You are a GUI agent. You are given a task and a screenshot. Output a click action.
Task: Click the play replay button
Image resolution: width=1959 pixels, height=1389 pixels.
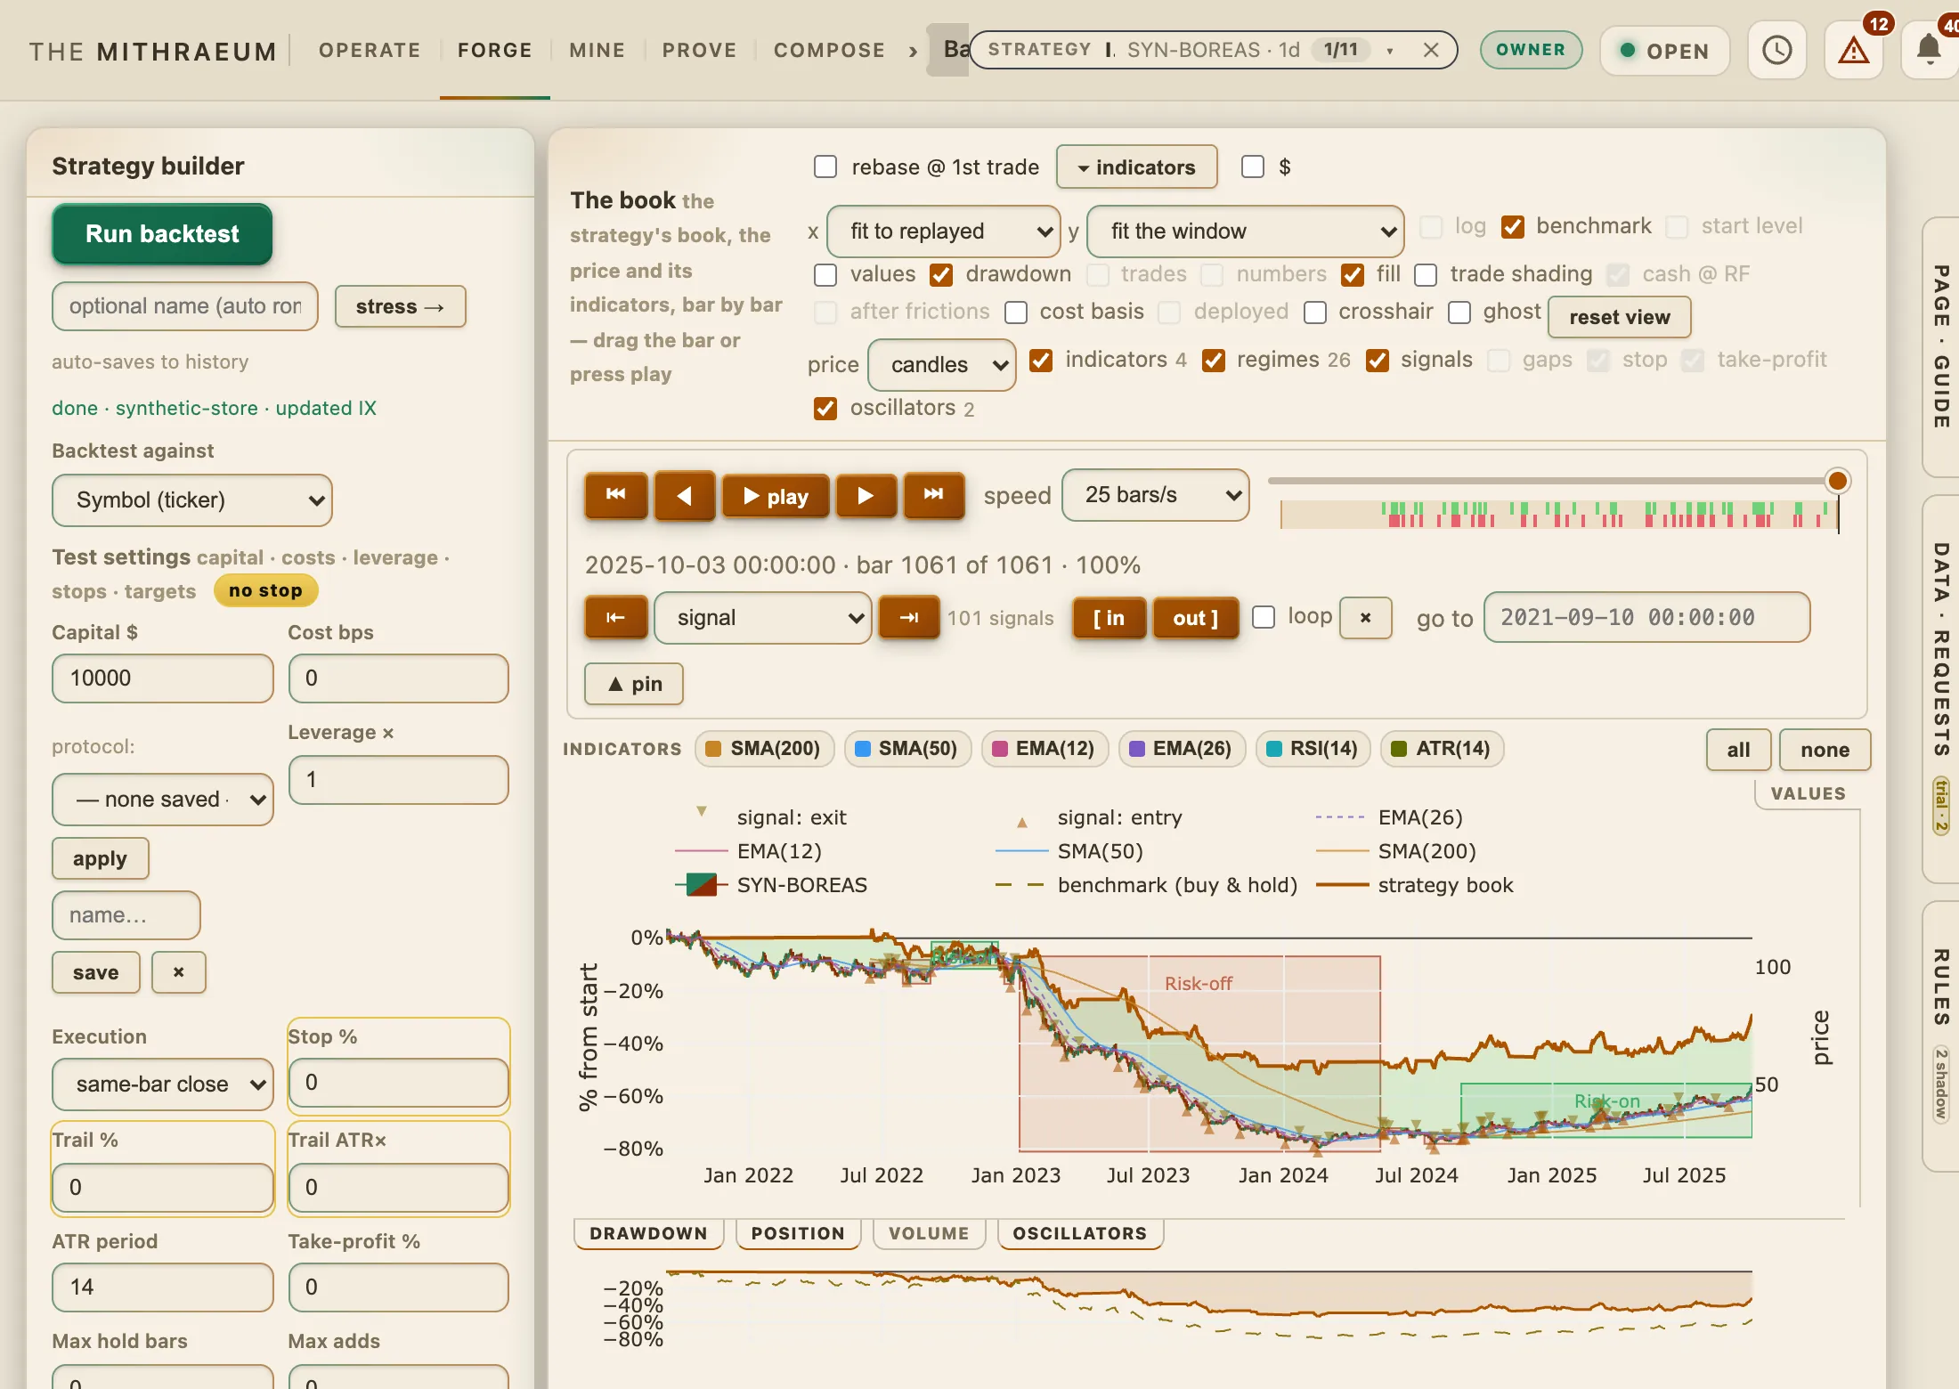point(776,495)
